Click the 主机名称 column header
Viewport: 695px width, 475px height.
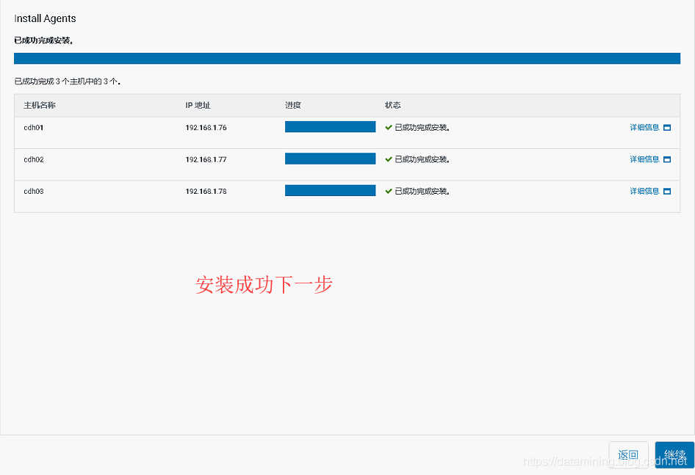coord(40,106)
